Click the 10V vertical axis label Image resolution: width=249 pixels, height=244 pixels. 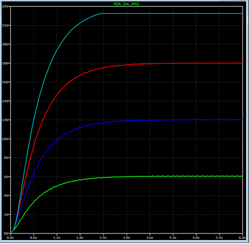click(5, 139)
